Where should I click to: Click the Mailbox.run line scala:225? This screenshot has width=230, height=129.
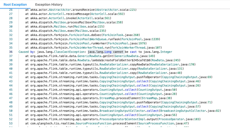click(x=65, y=26)
